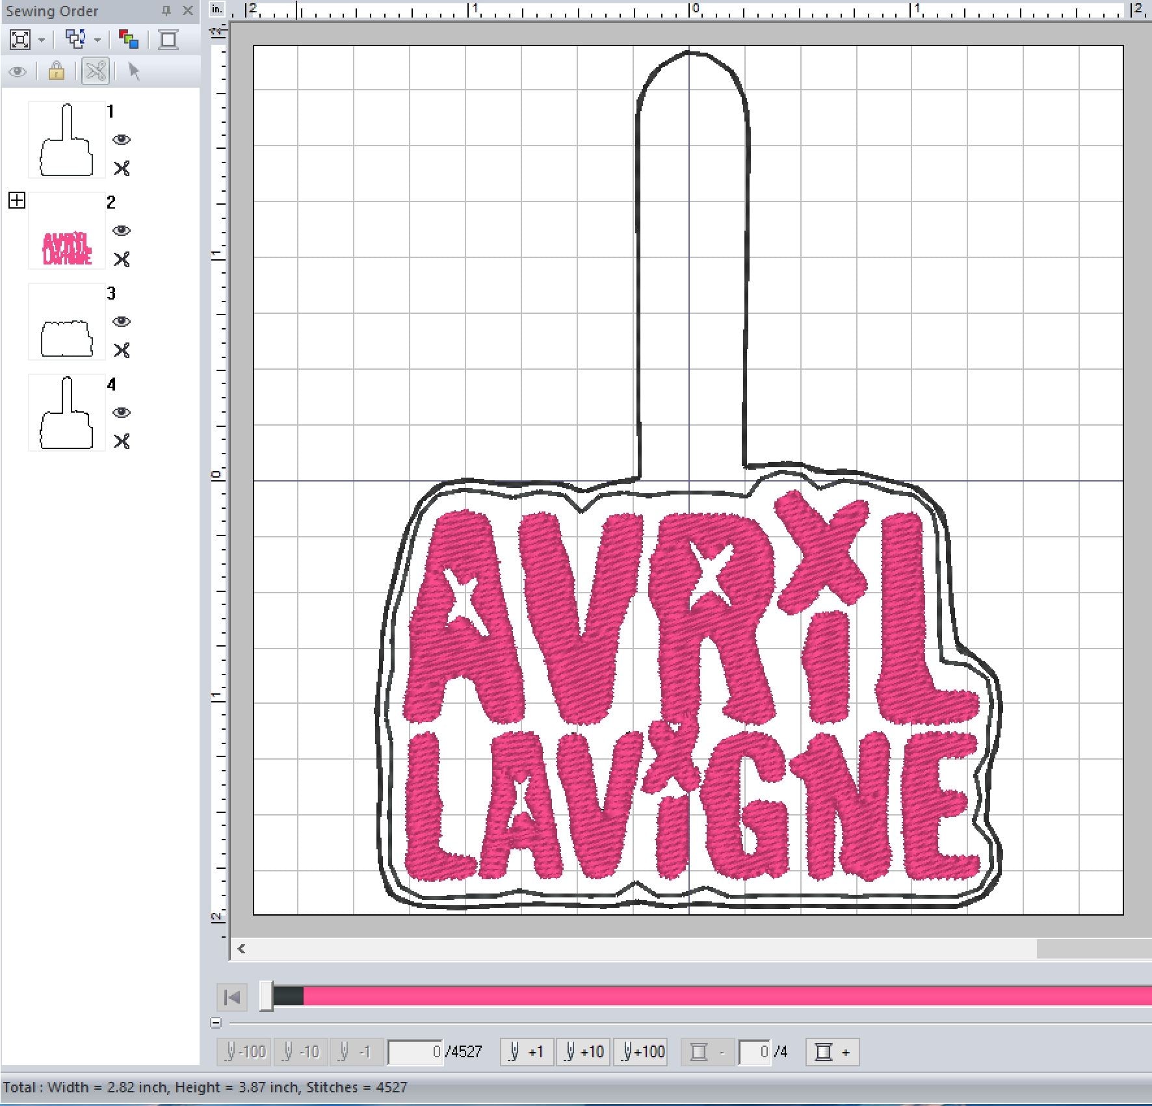The image size is (1152, 1106).
Task: Advance 100 stitches with the +100 button
Action: (x=641, y=1051)
